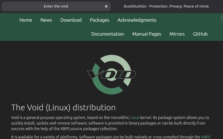Click the VOID lettering in the logo
Viewport: 223px width, 139px height.
click(111, 75)
